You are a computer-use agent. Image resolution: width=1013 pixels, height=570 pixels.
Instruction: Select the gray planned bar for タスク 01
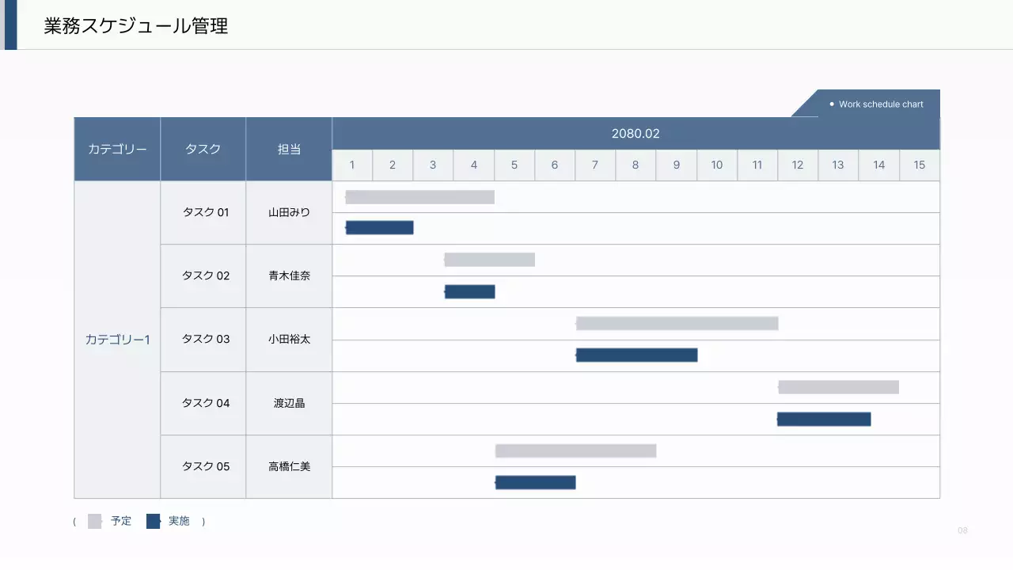[420, 197]
